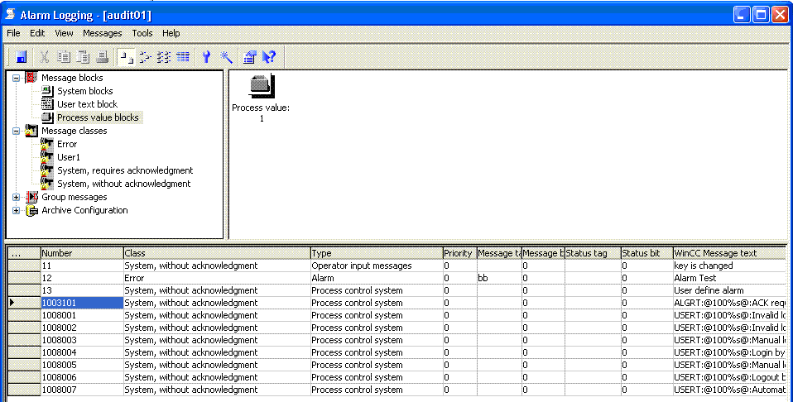Click the System blocks icon
This screenshot has width=793, height=402.
[47, 91]
